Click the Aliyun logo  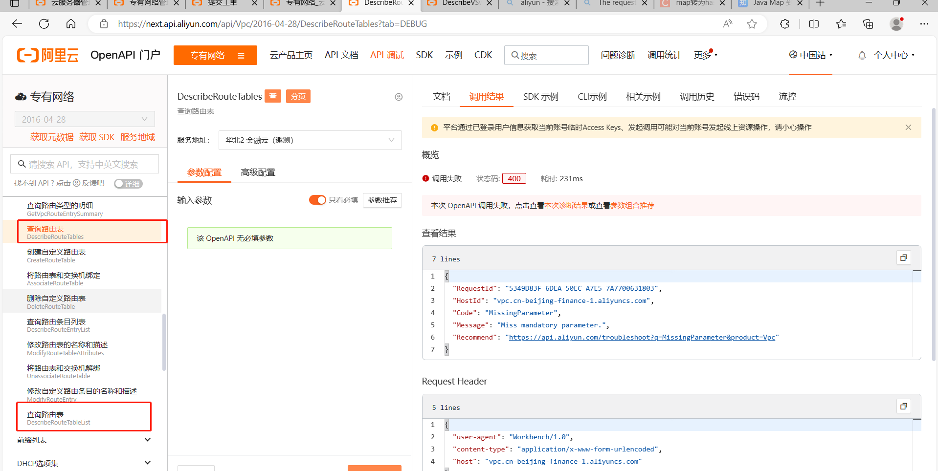click(47, 55)
